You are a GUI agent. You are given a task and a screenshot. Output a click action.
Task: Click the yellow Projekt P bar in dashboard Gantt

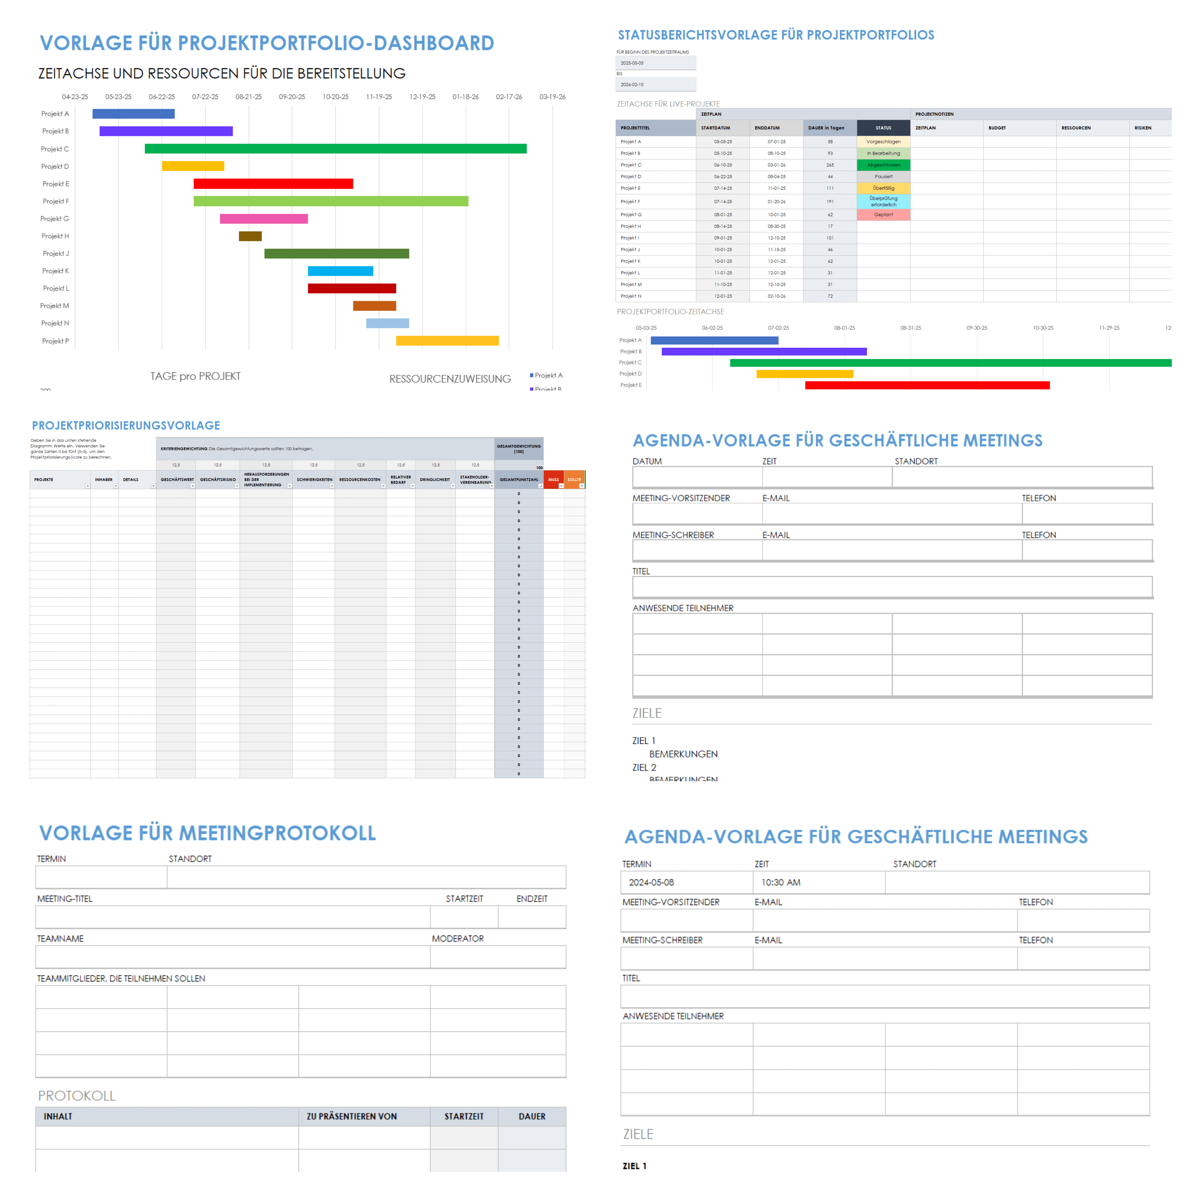tap(447, 340)
